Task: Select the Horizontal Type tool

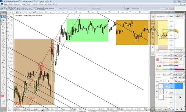Action: [3, 70]
